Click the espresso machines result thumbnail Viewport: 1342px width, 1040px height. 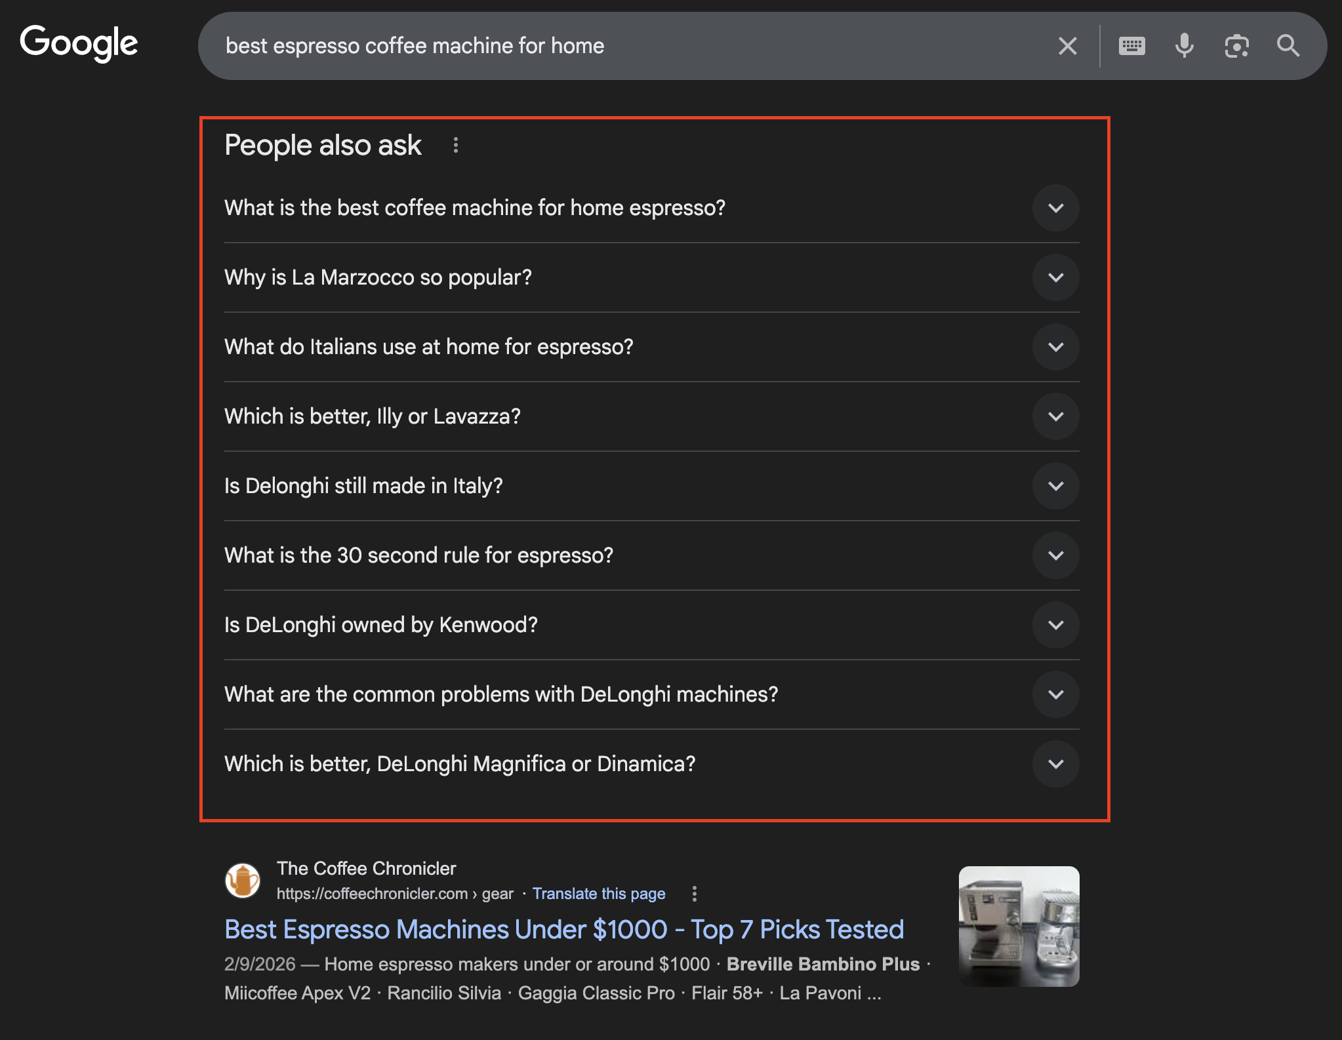pos(1019,926)
